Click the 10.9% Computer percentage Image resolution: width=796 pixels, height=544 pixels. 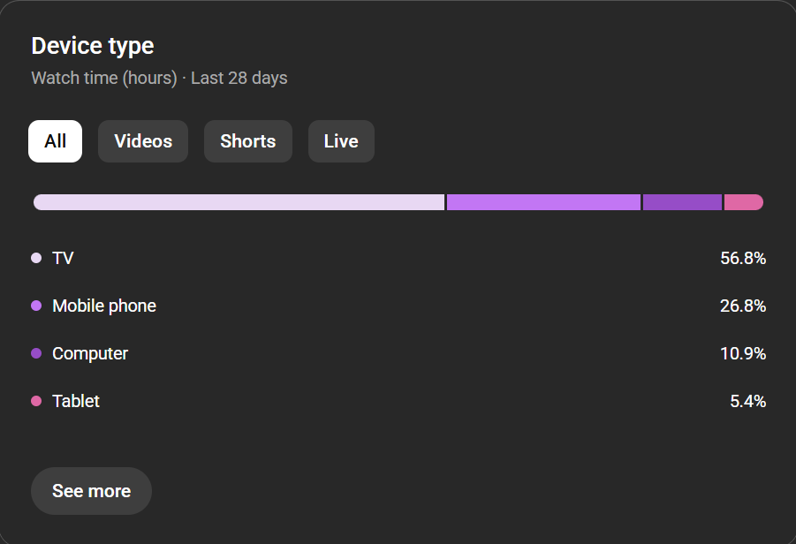click(743, 353)
